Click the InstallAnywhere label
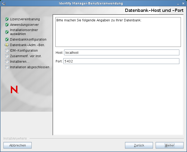 pos(15,138)
